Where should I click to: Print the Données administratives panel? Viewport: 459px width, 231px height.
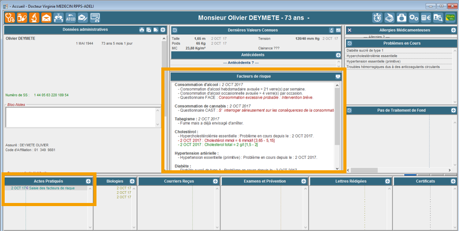click(x=142, y=30)
